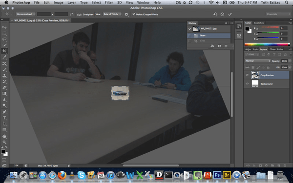
Task: Switch to the Channels tab
Action: pos(272,49)
